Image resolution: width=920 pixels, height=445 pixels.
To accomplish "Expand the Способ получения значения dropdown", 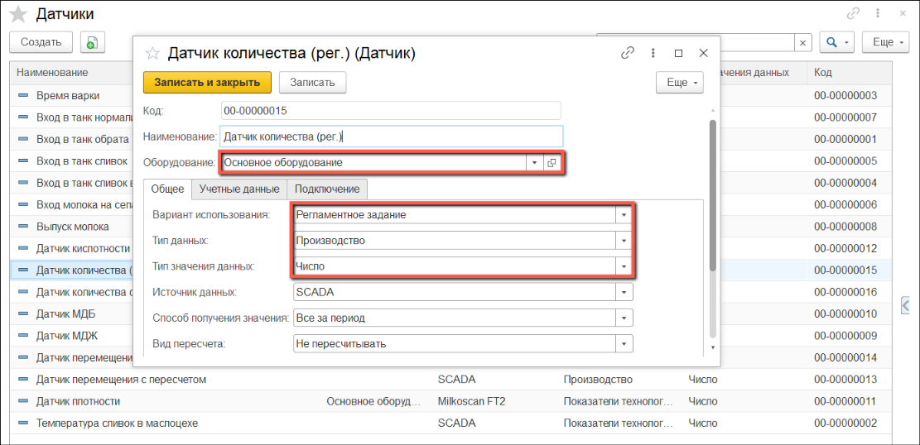I will 623,318.
